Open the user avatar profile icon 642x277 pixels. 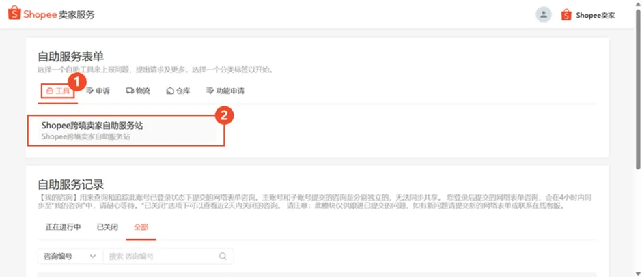click(x=544, y=15)
